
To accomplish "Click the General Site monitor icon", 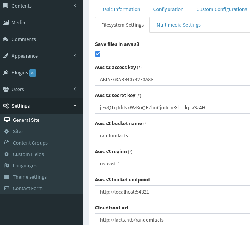I will point(7,120).
